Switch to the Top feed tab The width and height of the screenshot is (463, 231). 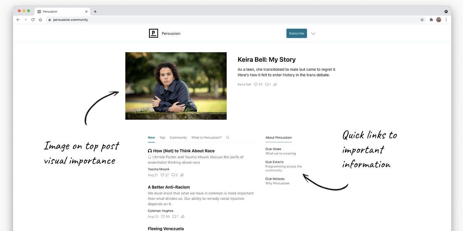pyautogui.click(x=162, y=137)
